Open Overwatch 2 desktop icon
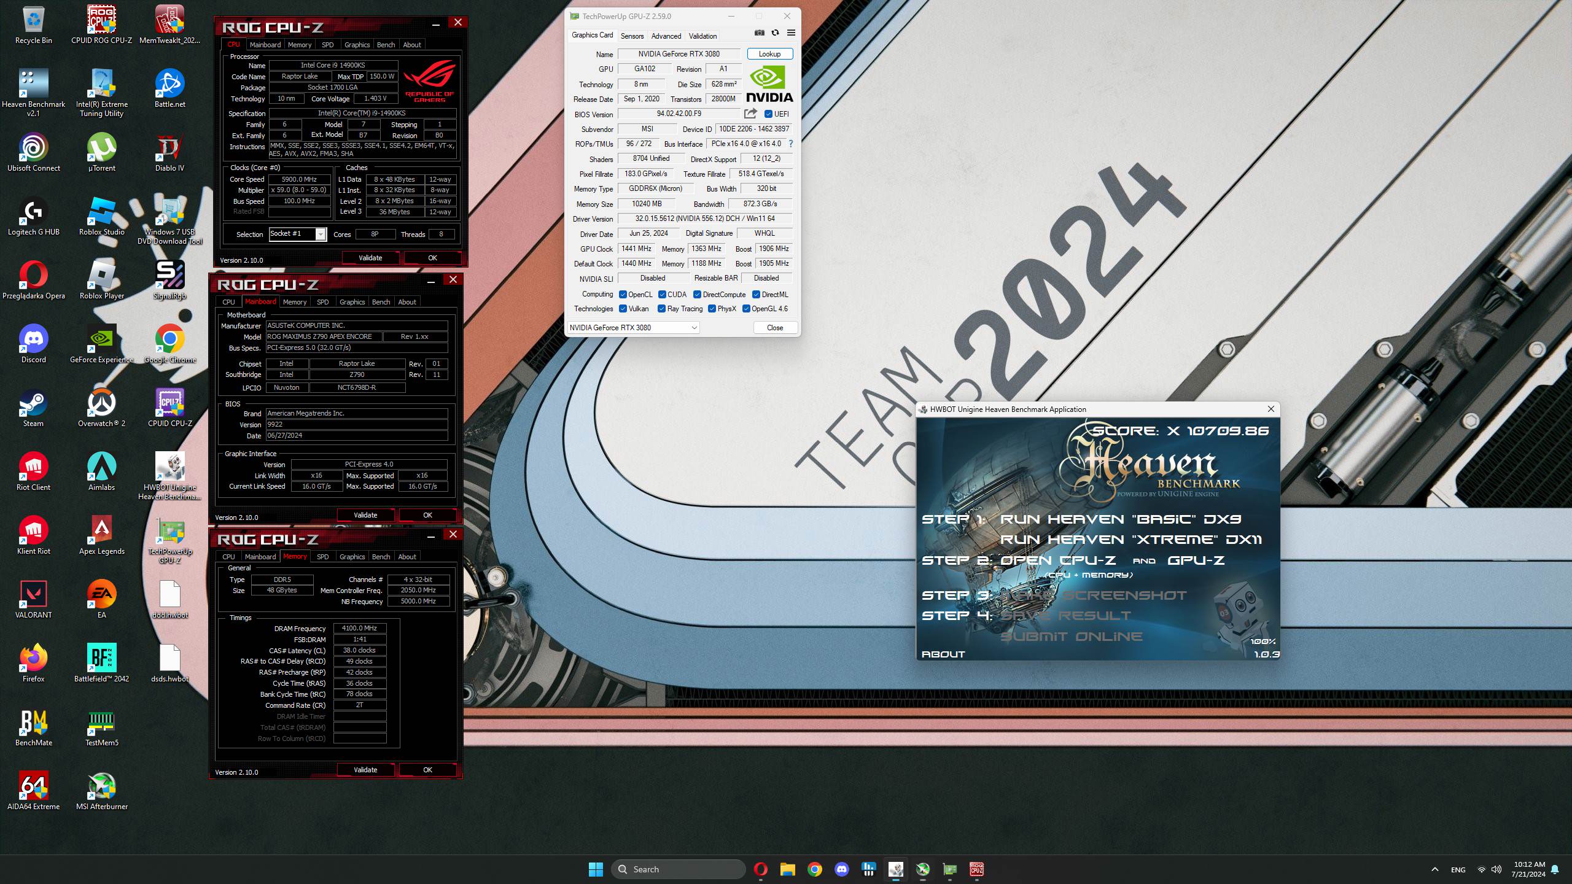The height and width of the screenshot is (884, 1572). tap(102, 408)
